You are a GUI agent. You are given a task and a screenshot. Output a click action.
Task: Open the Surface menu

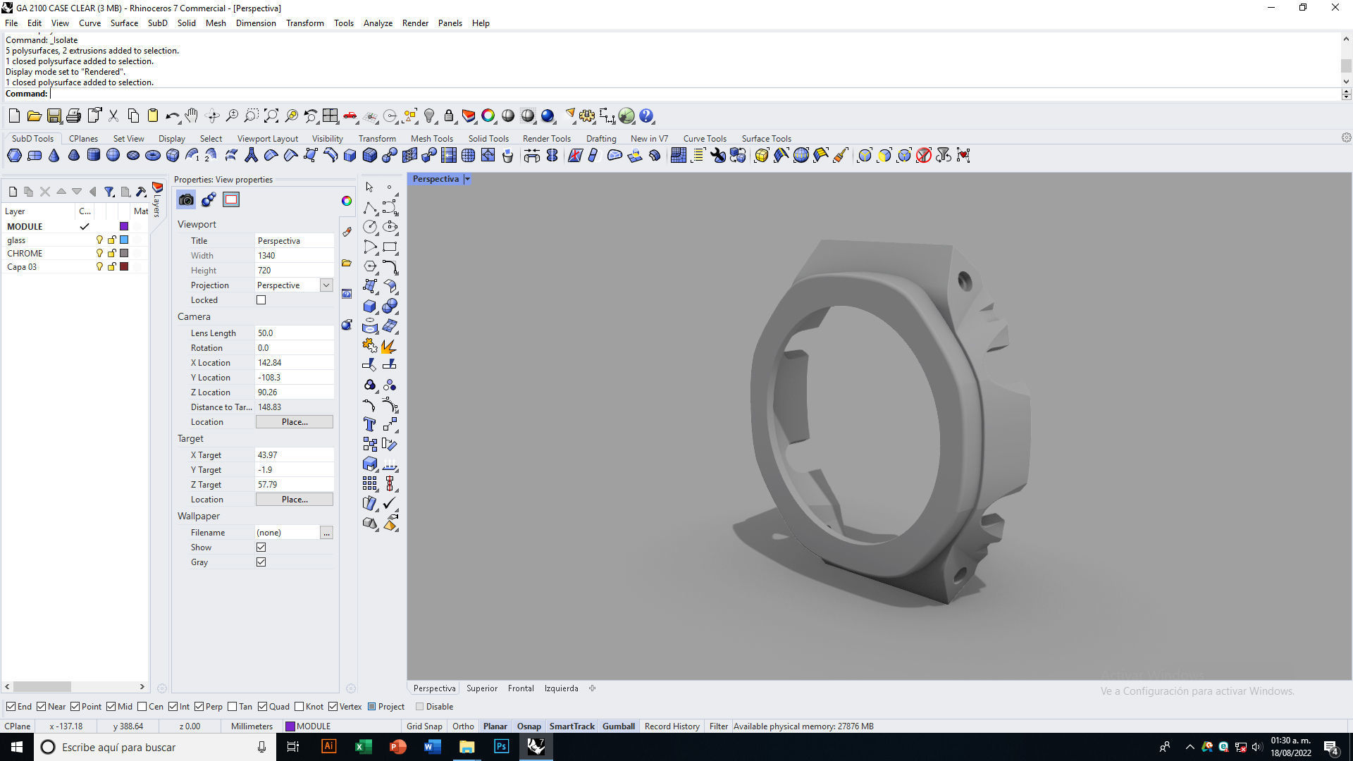(x=124, y=23)
